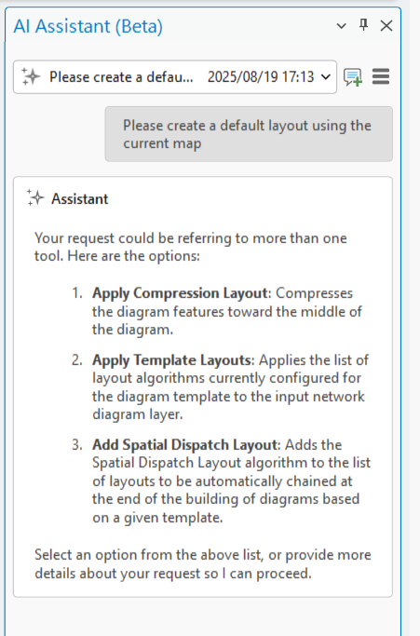Image resolution: width=420 pixels, height=636 pixels.
Task: Select the user message about default layout
Action: [249, 134]
